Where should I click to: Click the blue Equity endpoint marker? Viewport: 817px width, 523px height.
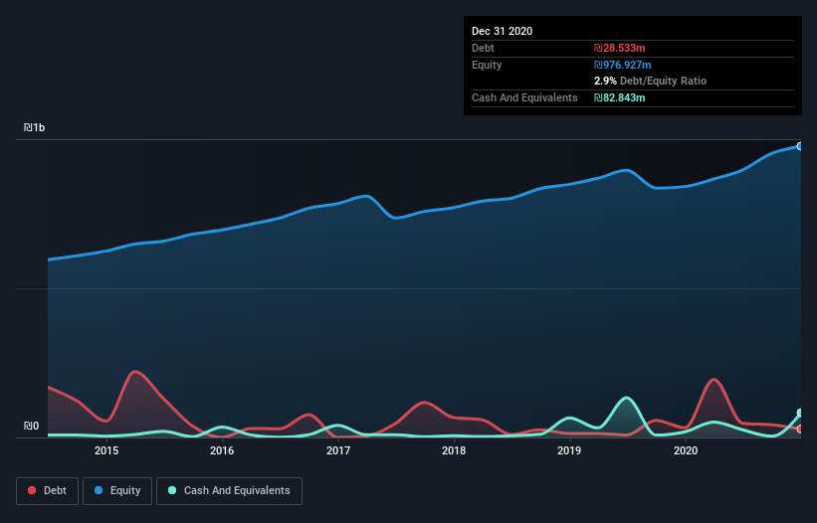pyautogui.click(x=800, y=146)
